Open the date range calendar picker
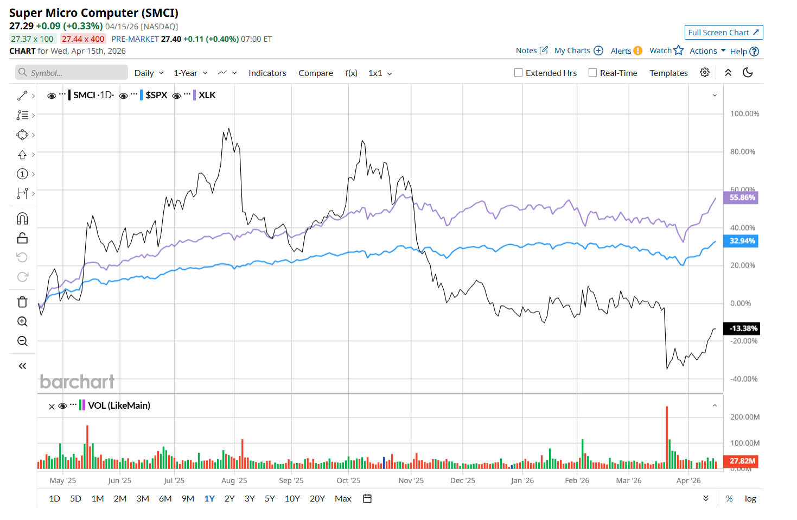This screenshot has height=520, width=797. [x=367, y=498]
